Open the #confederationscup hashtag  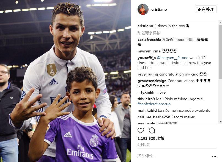154,104
